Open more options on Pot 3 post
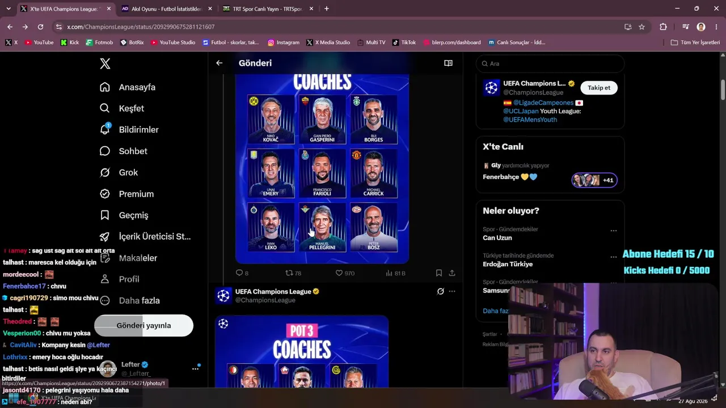 (452, 291)
